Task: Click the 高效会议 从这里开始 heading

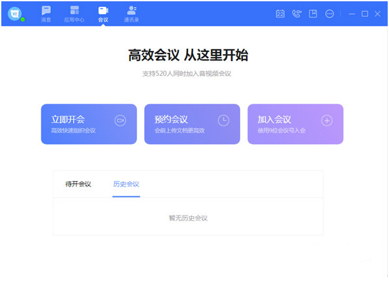Action: pyautogui.click(x=188, y=55)
